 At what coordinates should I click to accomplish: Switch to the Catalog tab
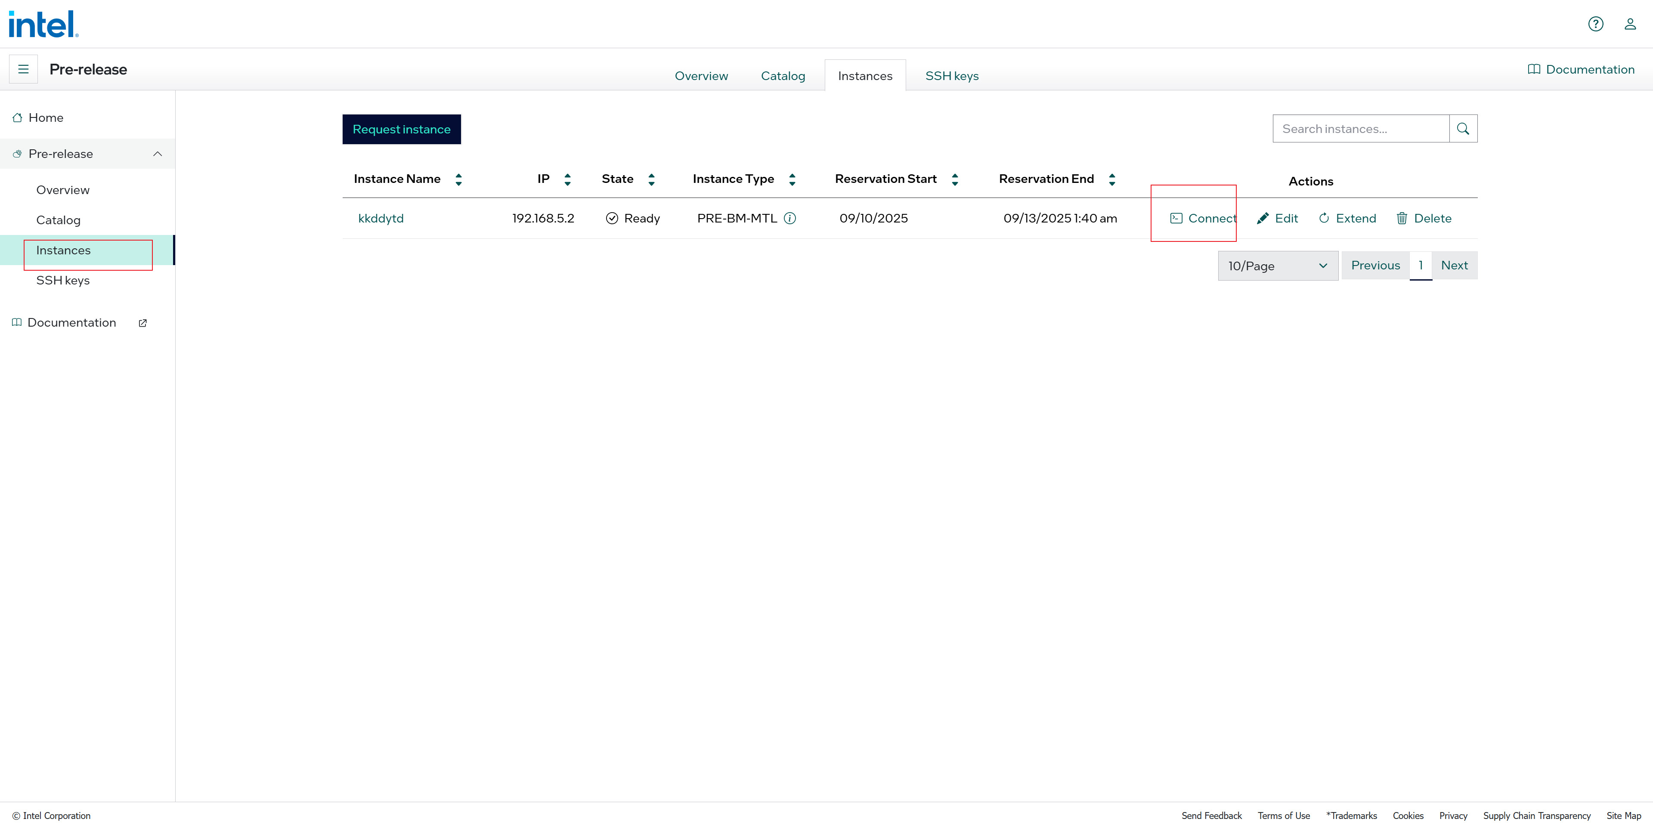click(x=783, y=76)
